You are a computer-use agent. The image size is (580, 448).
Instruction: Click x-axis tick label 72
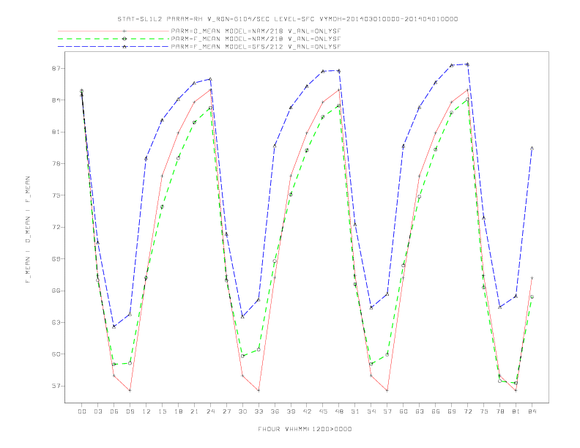click(467, 411)
